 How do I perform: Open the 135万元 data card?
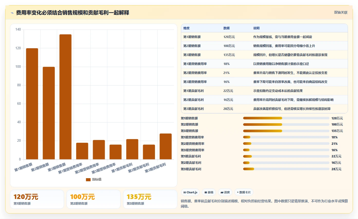click(x=150, y=199)
